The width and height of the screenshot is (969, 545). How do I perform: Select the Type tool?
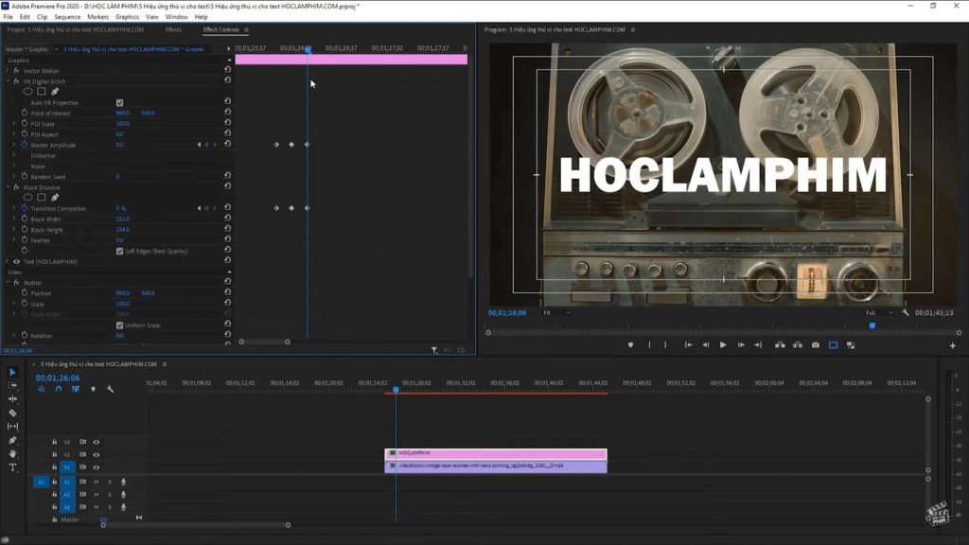[x=12, y=467]
